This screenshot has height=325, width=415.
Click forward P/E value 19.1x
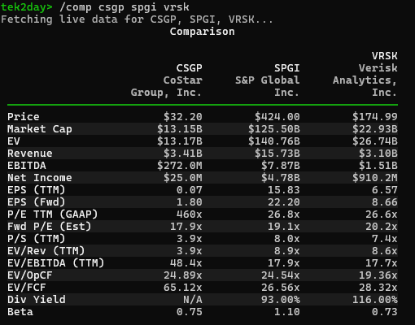[283, 227]
